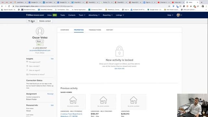Go back with the browser back arrow
Screen dimensions: 208x117
(x=2, y=6)
